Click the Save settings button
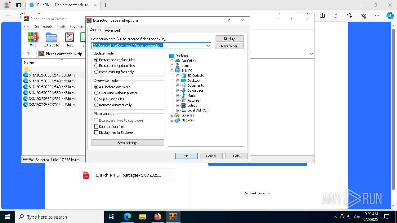 click(x=127, y=143)
